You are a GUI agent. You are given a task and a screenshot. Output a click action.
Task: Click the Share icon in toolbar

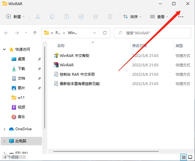click(96, 17)
